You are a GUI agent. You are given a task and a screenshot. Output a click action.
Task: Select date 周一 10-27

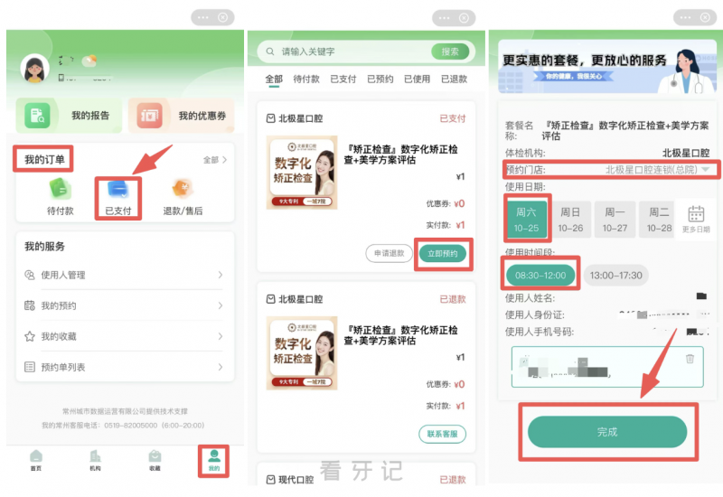(x=615, y=220)
